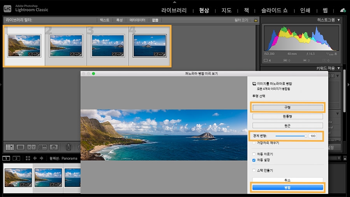The image size is (350, 197).
Task: Select grid thumbnail 2
Action: [x=66, y=46]
